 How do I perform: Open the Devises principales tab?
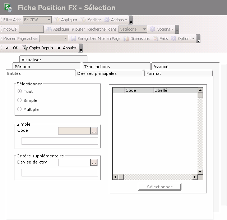click(x=109, y=73)
